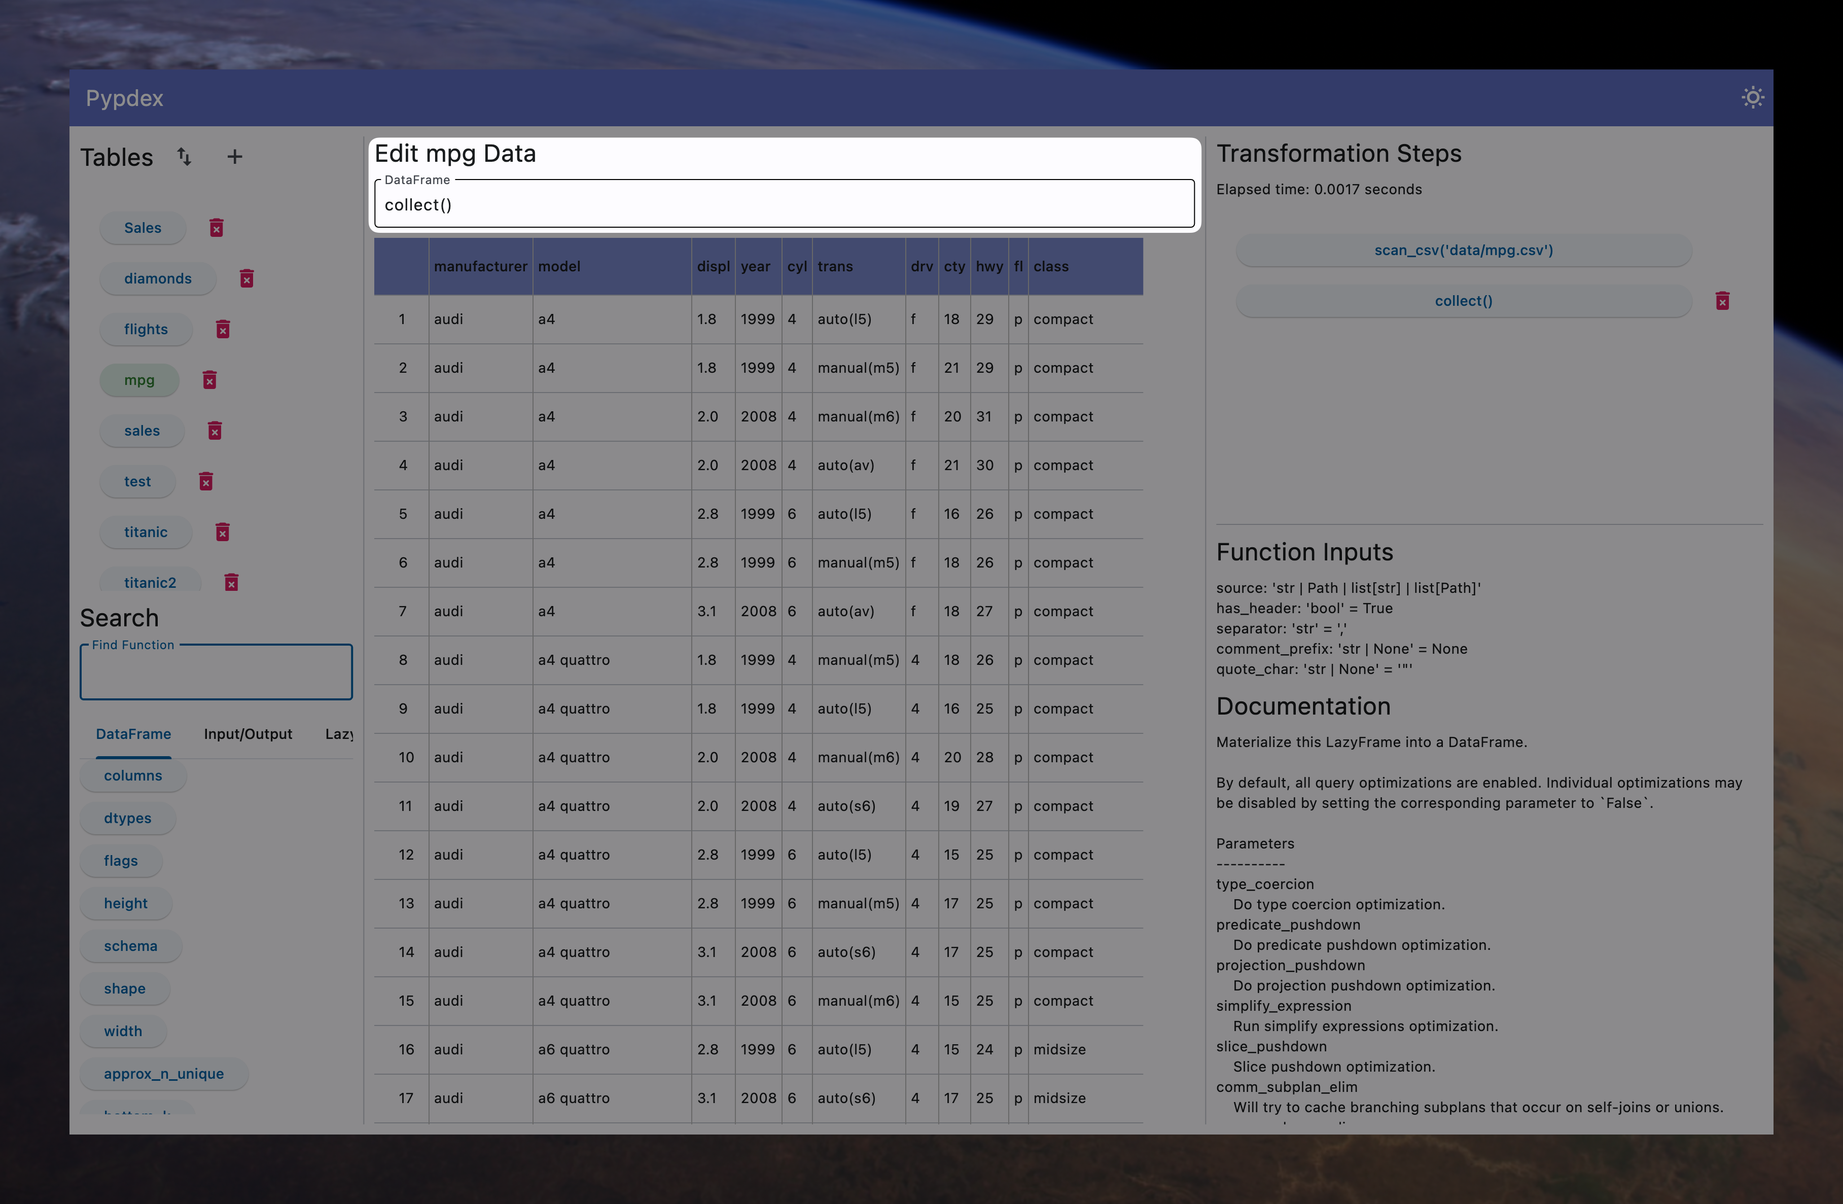Open the flights table
Image resolution: width=1843 pixels, height=1204 pixels.
pyautogui.click(x=146, y=329)
